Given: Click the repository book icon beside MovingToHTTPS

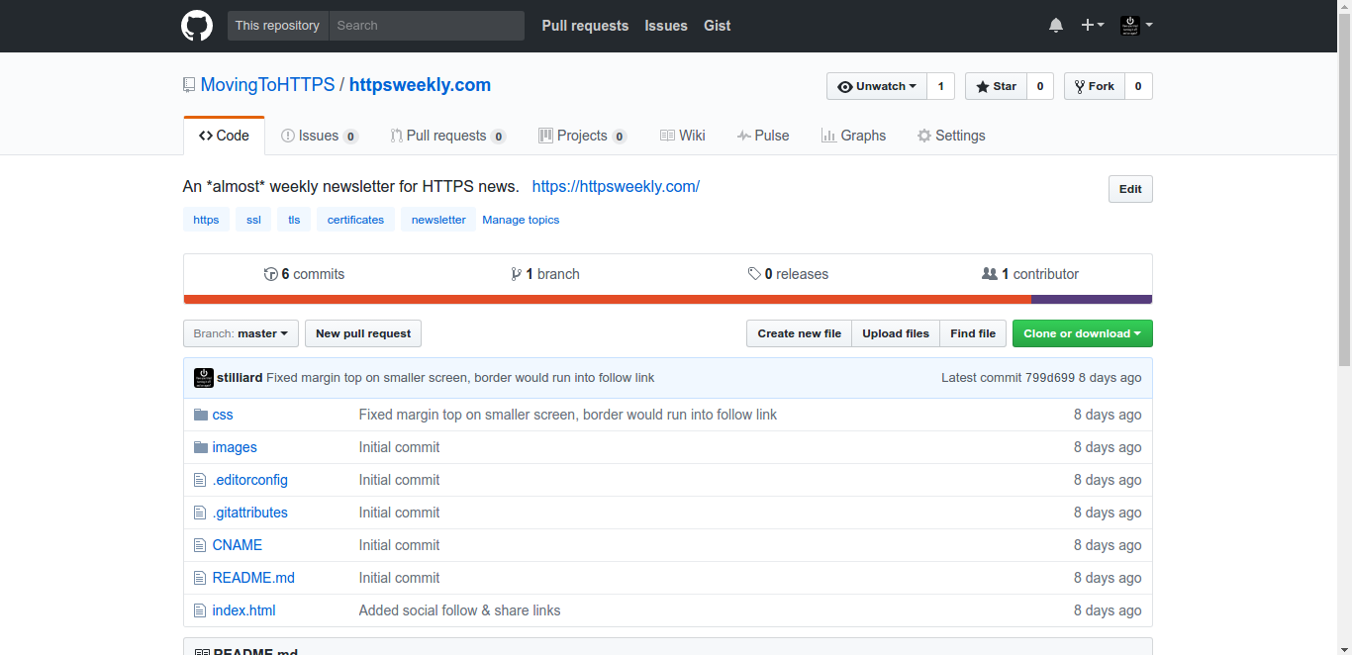Looking at the screenshot, I should tap(189, 85).
